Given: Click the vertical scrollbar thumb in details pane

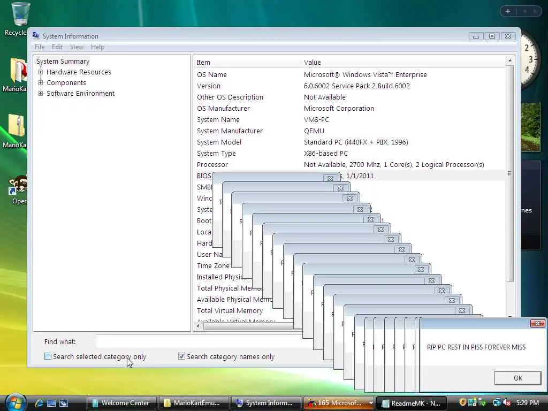Looking at the screenshot, I should click(509, 173).
